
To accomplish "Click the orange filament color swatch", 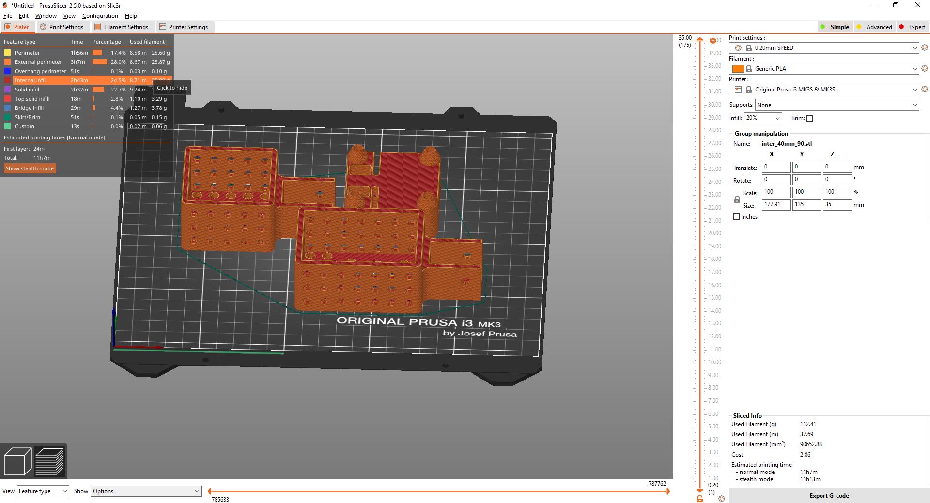I will 738,69.
